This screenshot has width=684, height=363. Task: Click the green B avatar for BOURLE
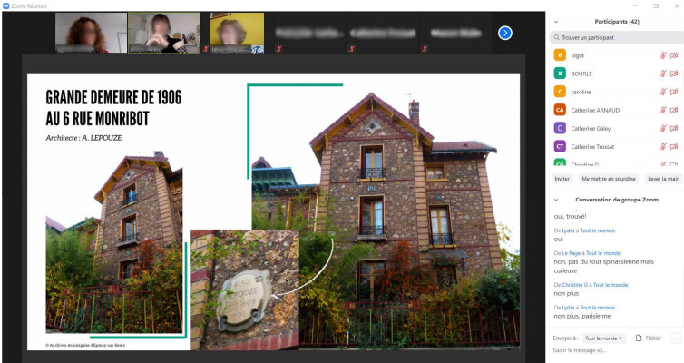tap(560, 74)
